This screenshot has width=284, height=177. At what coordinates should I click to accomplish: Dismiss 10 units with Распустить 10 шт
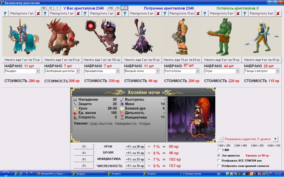(x=182, y=14)
